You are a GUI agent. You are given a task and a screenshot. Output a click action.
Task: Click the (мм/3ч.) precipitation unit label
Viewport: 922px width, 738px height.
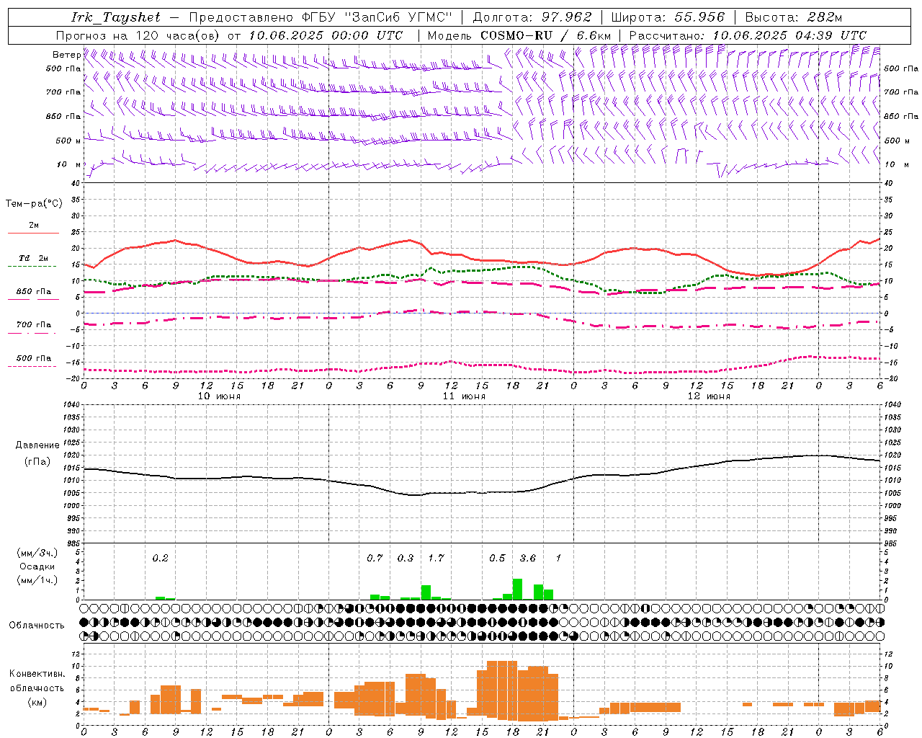(37, 553)
